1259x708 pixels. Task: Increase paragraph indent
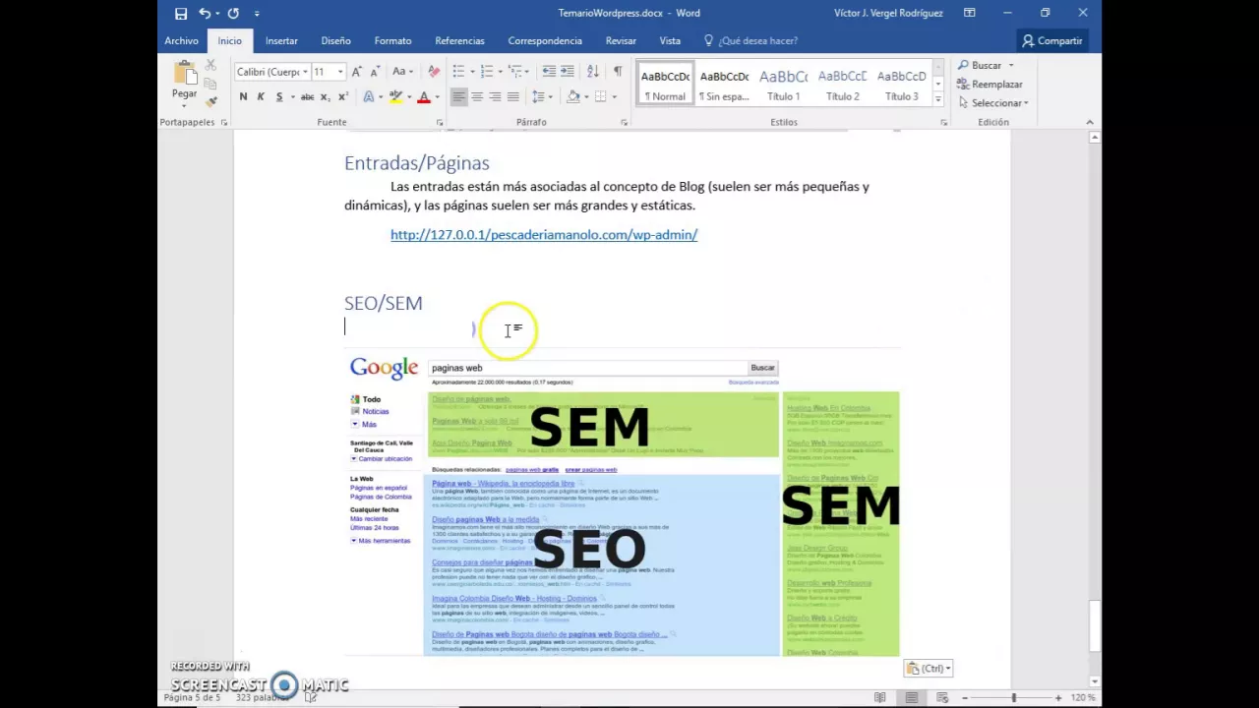point(569,72)
